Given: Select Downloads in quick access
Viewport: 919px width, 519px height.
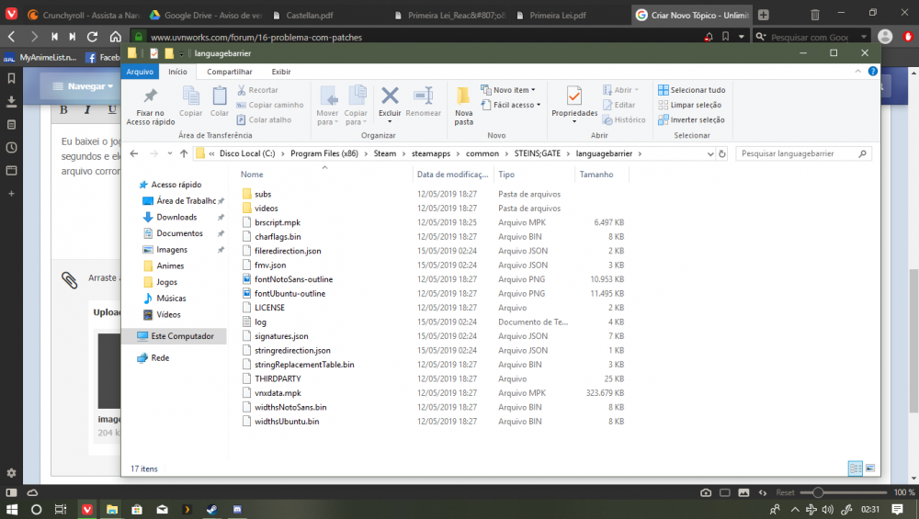Looking at the screenshot, I should tap(176, 217).
